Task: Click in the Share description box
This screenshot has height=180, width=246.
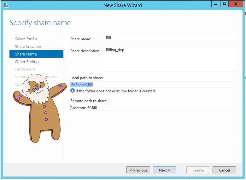Action: [171, 59]
